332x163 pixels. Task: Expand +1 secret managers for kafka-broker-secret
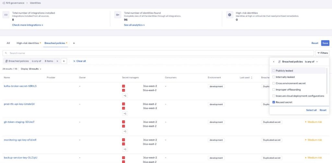pyautogui.click(x=125, y=96)
